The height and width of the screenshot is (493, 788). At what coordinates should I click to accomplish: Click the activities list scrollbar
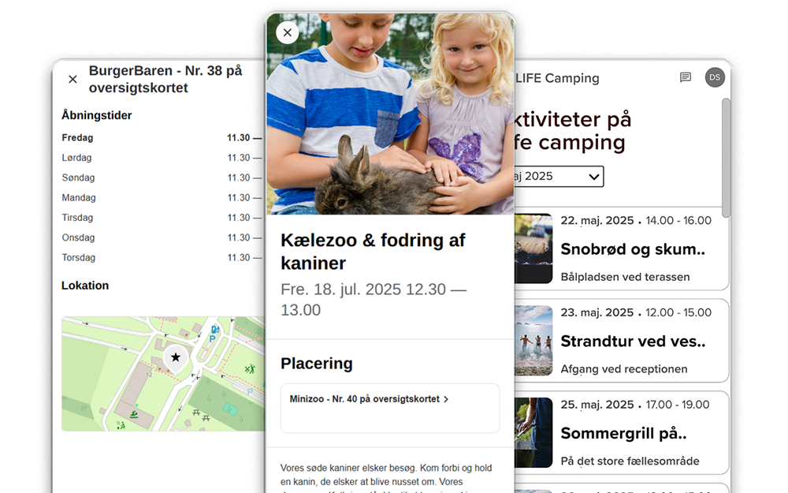[726, 158]
